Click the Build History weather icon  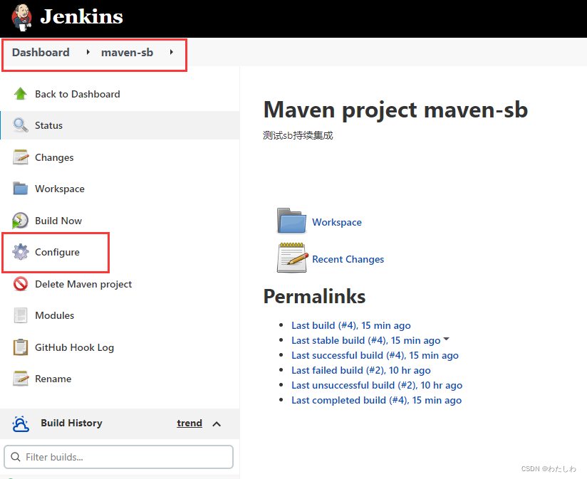point(20,423)
